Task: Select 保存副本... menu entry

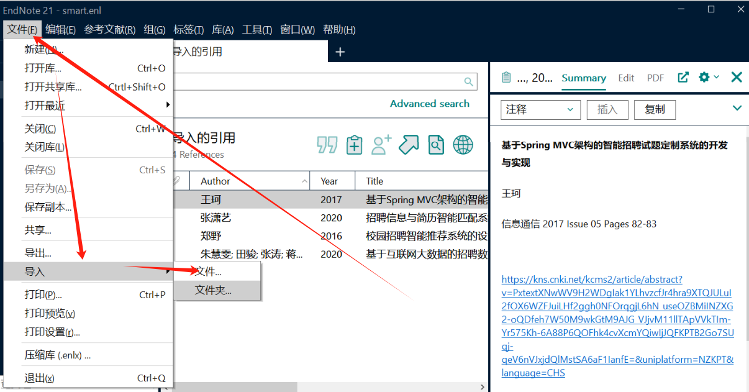Action: (88, 207)
